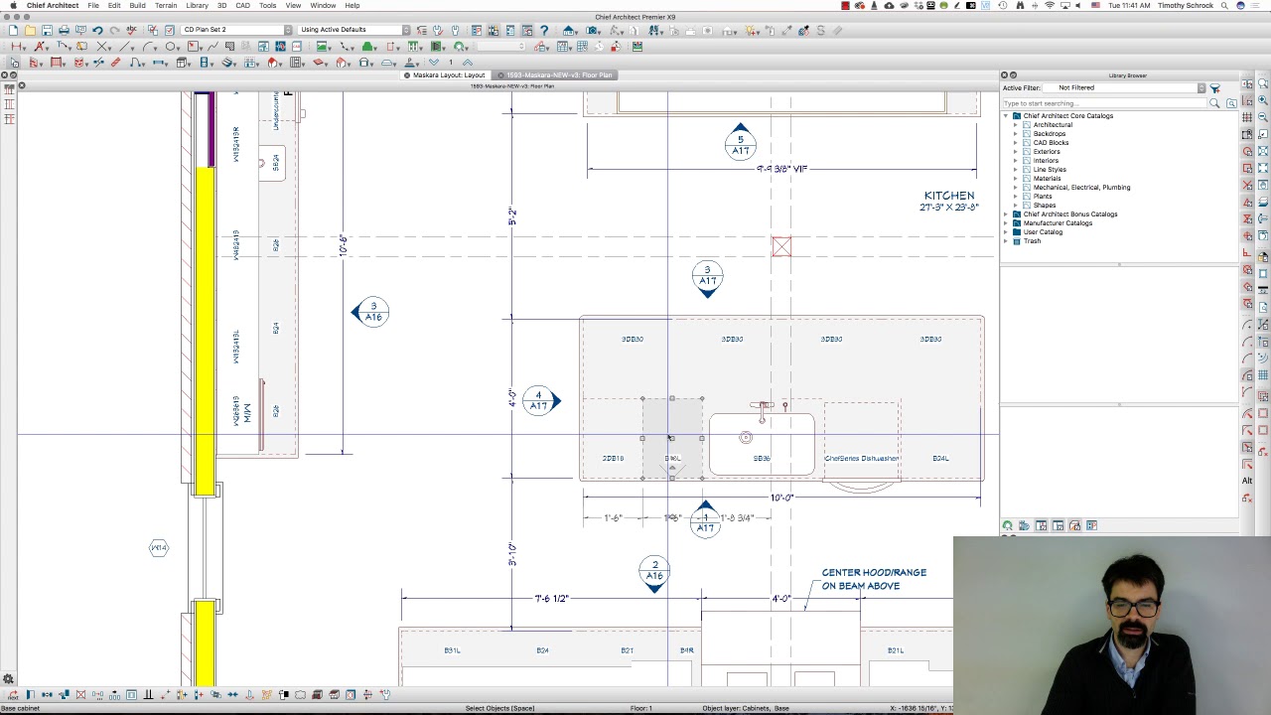Open the Active Filter Not Filtered dropdown
This screenshot has width=1271, height=715.
click(x=1123, y=88)
